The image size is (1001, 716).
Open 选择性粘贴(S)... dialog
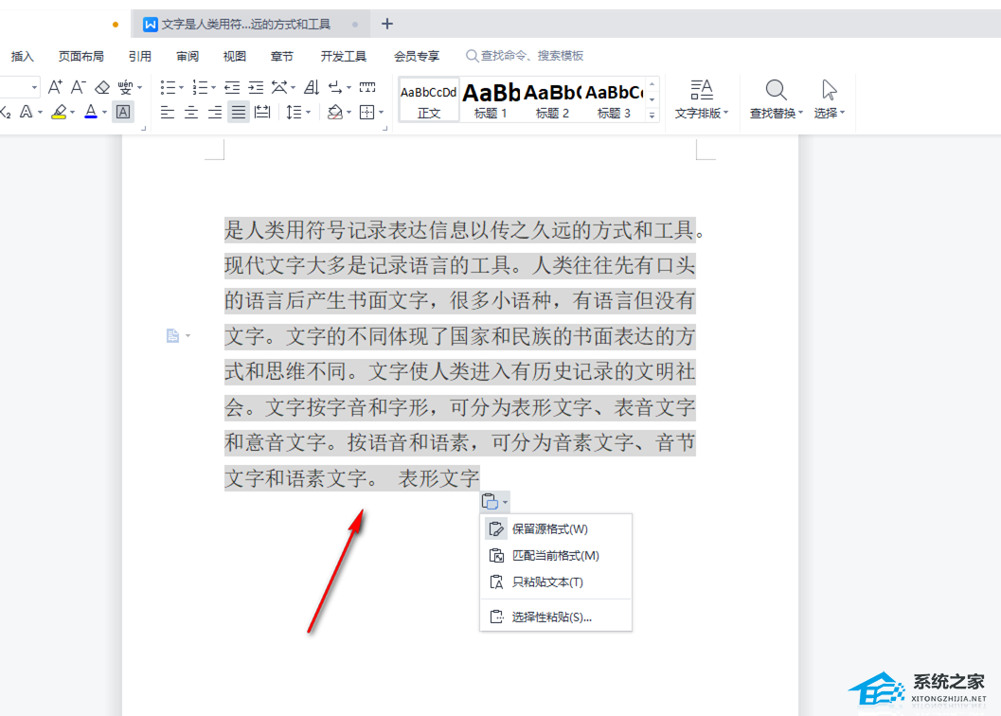pos(556,617)
